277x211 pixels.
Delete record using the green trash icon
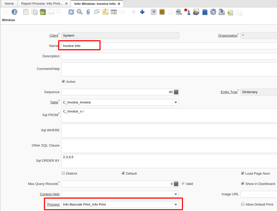43,12
